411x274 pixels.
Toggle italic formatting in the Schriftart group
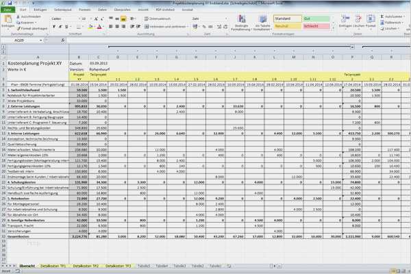60,26
